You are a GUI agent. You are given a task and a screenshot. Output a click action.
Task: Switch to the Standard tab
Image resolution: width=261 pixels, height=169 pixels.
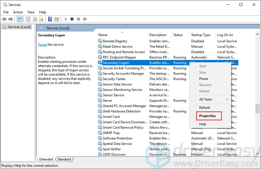coord(64,159)
